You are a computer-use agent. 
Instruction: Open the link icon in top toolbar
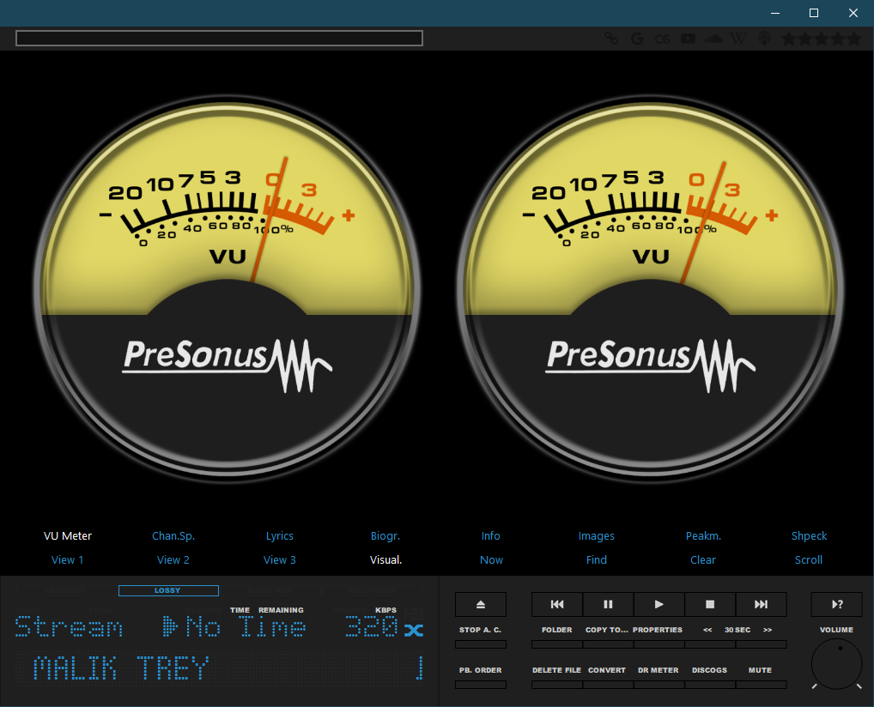point(611,39)
